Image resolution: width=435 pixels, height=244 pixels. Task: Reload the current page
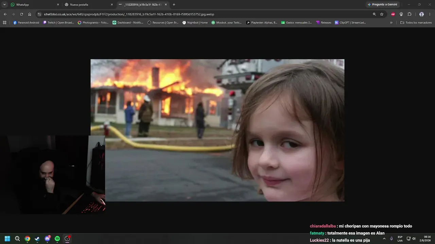click(x=21, y=14)
